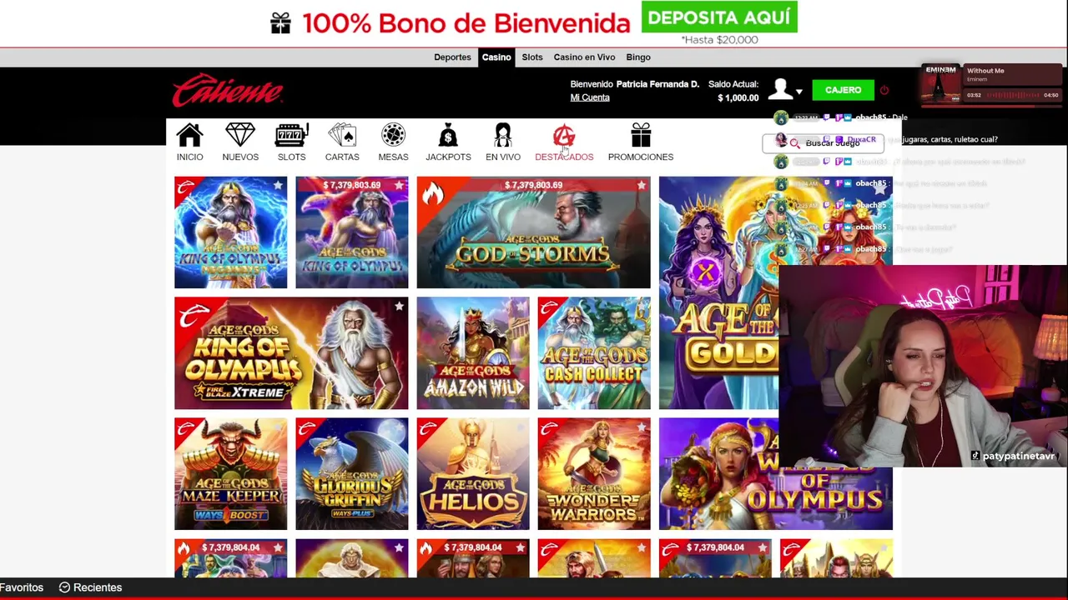Toggle favorite star on Age of Gods Helios

coord(520,427)
